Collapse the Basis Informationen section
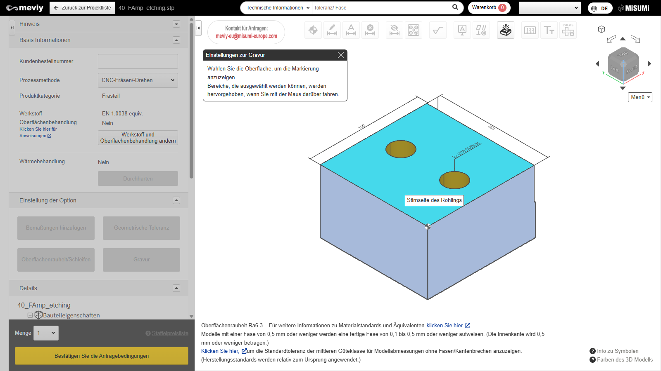The image size is (661, 371). coord(176,40)
